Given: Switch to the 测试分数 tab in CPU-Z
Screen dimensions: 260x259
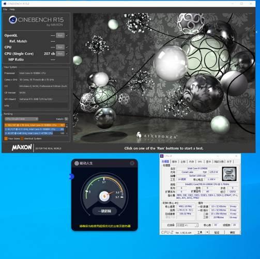Looking at the screenshot, I should click(x=219, y=161).
